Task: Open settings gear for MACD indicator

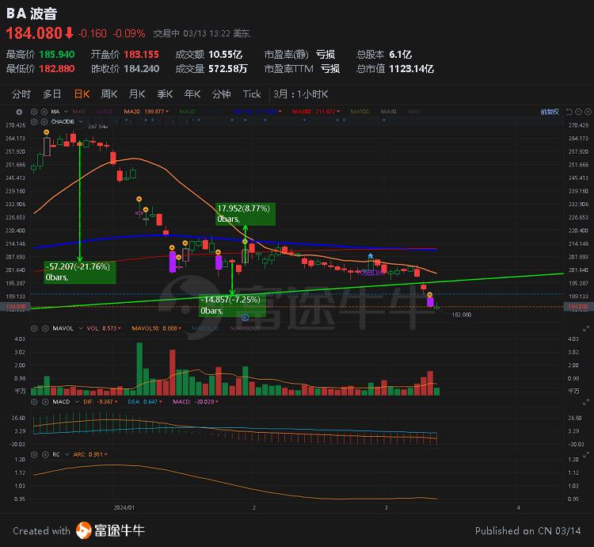Action: (x=34, y=402)
